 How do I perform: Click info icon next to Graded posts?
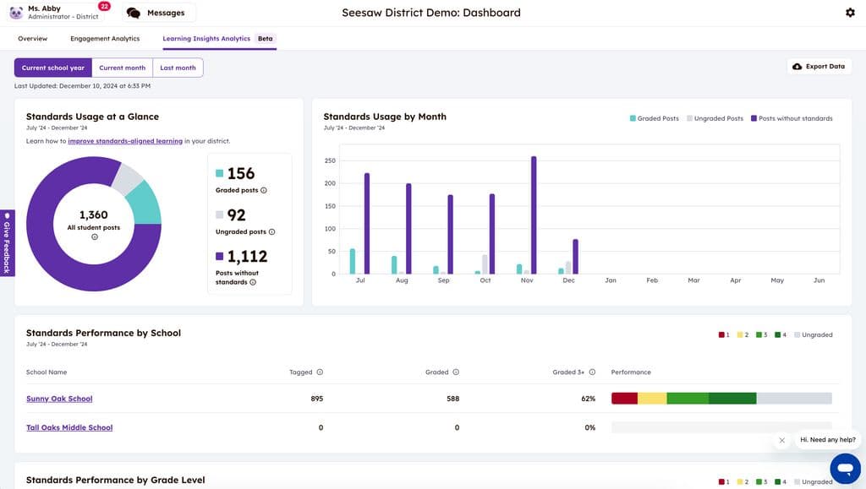[264, 191]
